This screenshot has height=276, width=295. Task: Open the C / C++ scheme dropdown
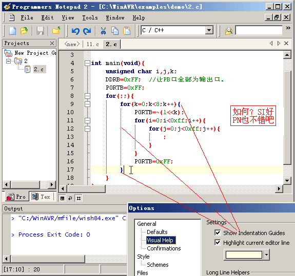(x=209, y=30)
